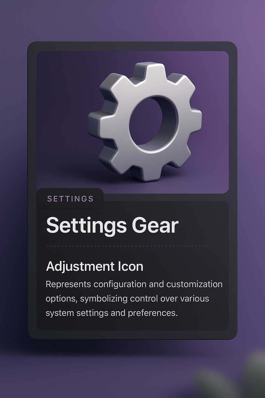Click the word "customization" in the description
Screen dimensions: 265x398
tap(194, 284)
